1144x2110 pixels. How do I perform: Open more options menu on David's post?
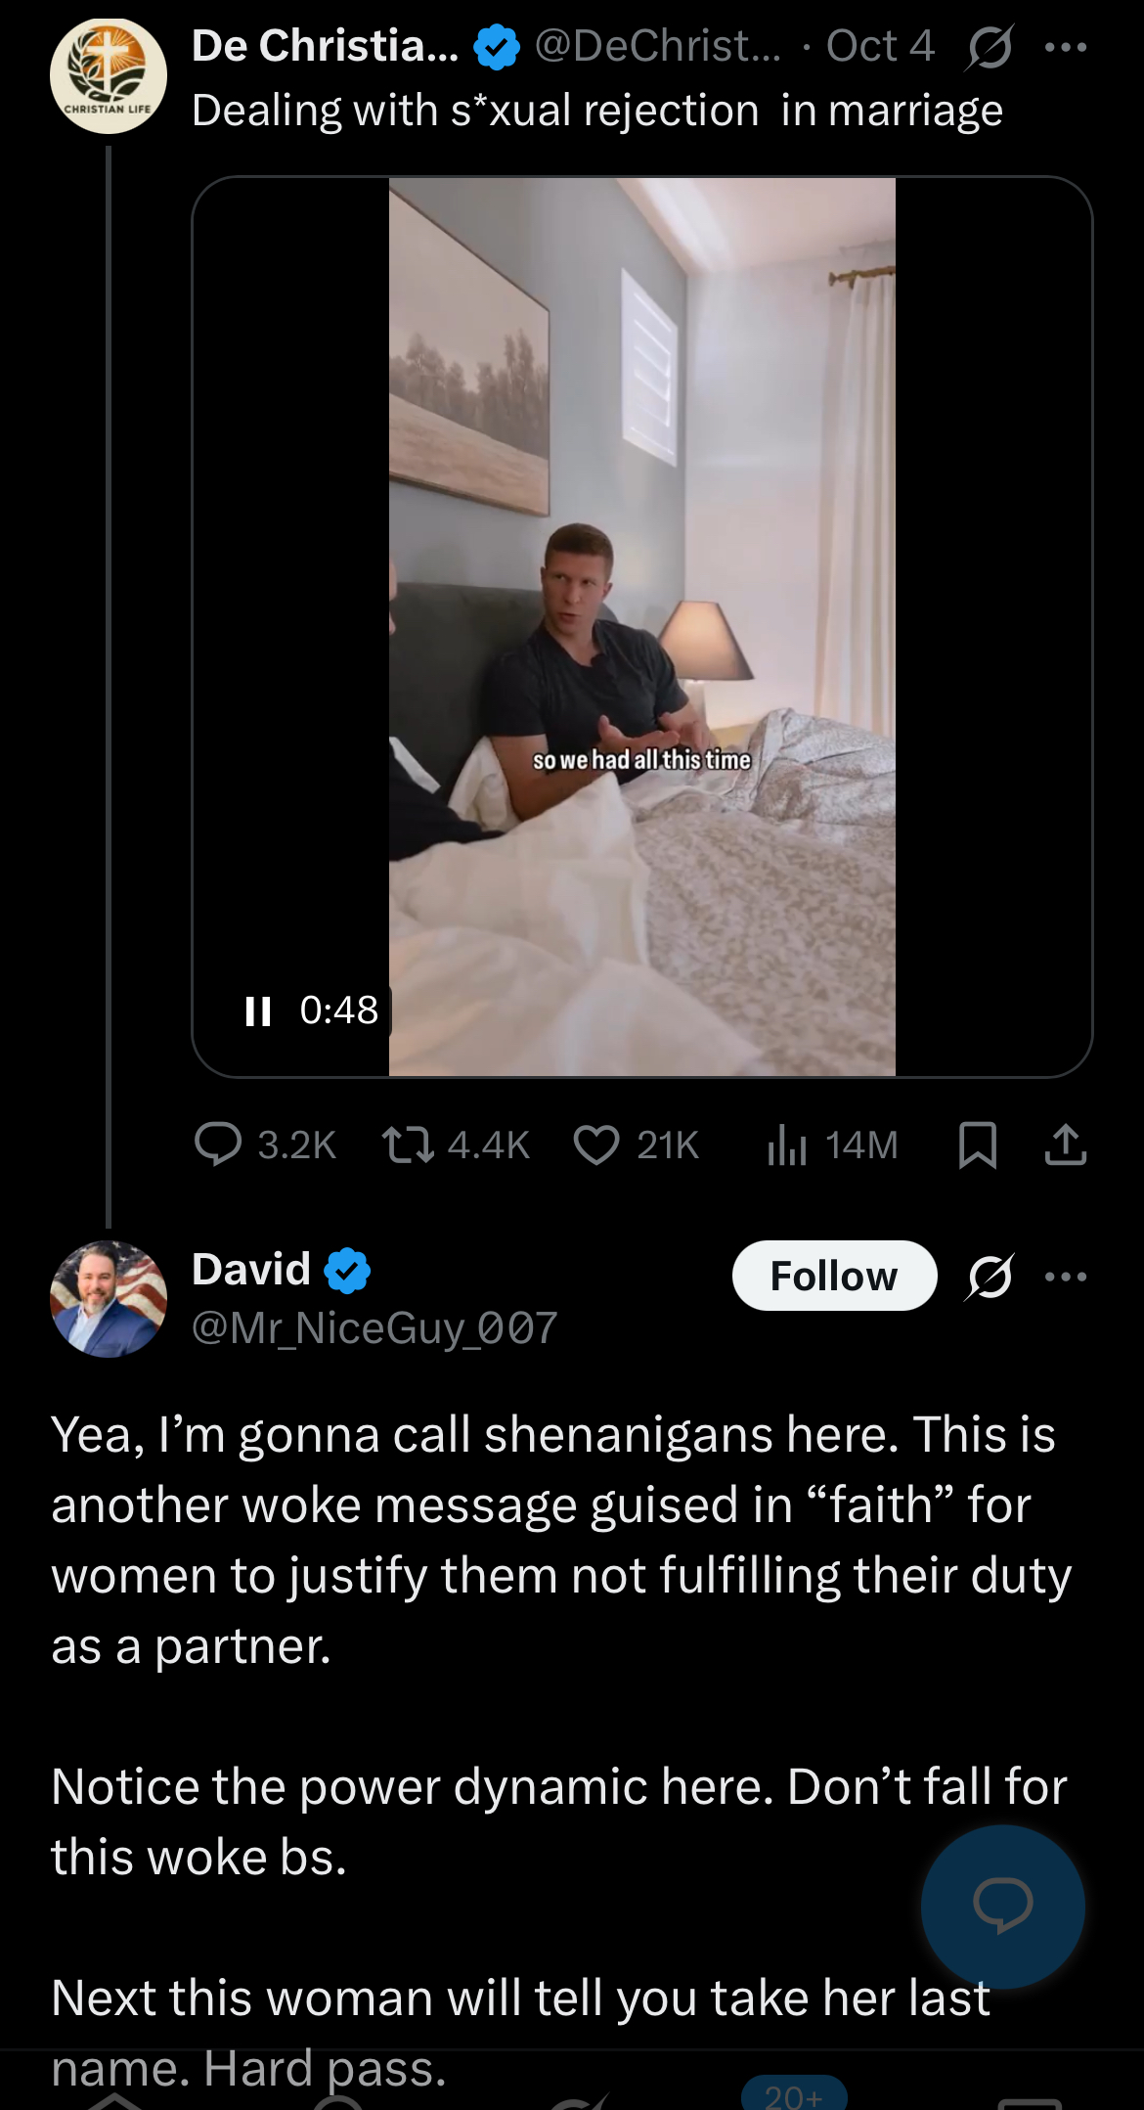pos(1066,1277)
